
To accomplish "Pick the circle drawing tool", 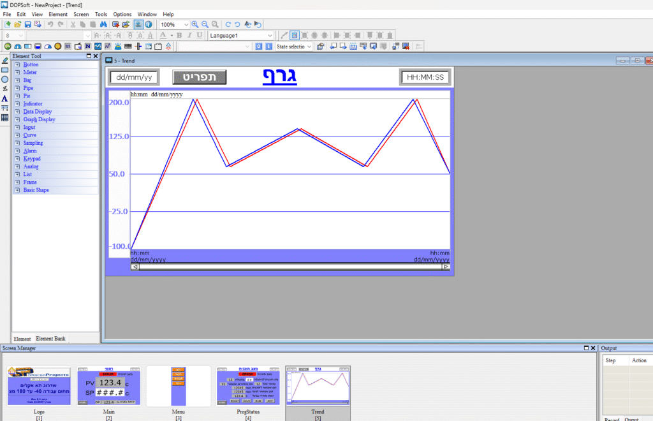I will (4, 79).
